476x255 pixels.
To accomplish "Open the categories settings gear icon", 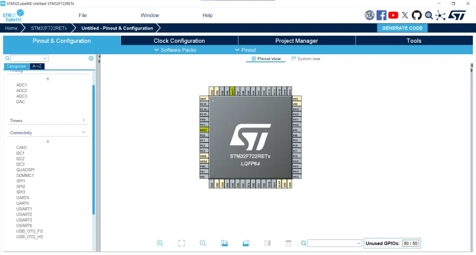I will click(91, 59).
